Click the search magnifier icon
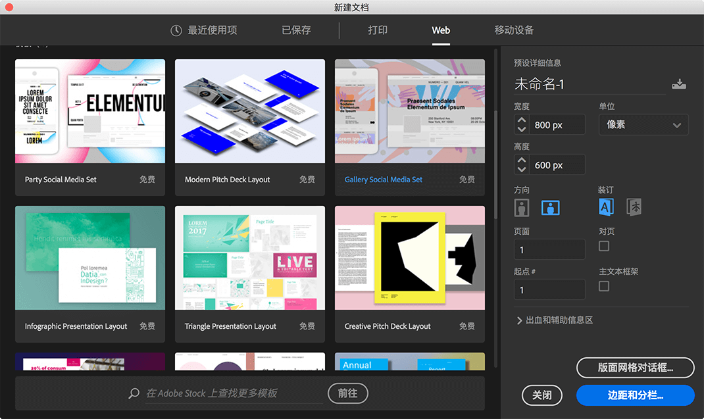 [x=134, y=393]
